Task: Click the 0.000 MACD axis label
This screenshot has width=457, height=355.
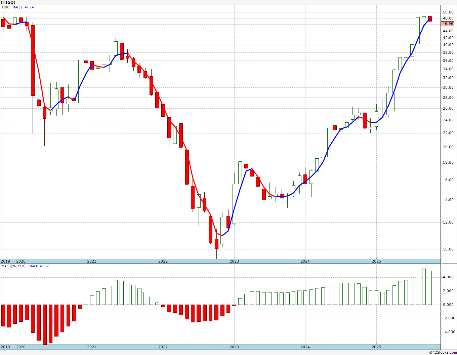Action: pos(448,305)
